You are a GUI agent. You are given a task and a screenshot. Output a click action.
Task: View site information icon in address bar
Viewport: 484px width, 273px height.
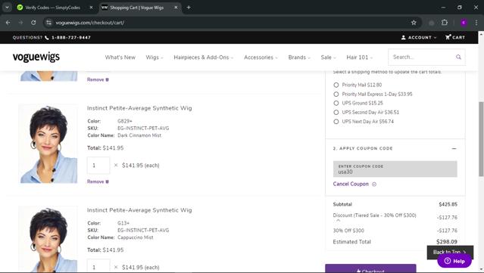click(x=48, y=23)
